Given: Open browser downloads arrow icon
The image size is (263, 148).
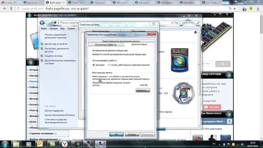Looking at the screenshot, I should (x=258, y=9).
